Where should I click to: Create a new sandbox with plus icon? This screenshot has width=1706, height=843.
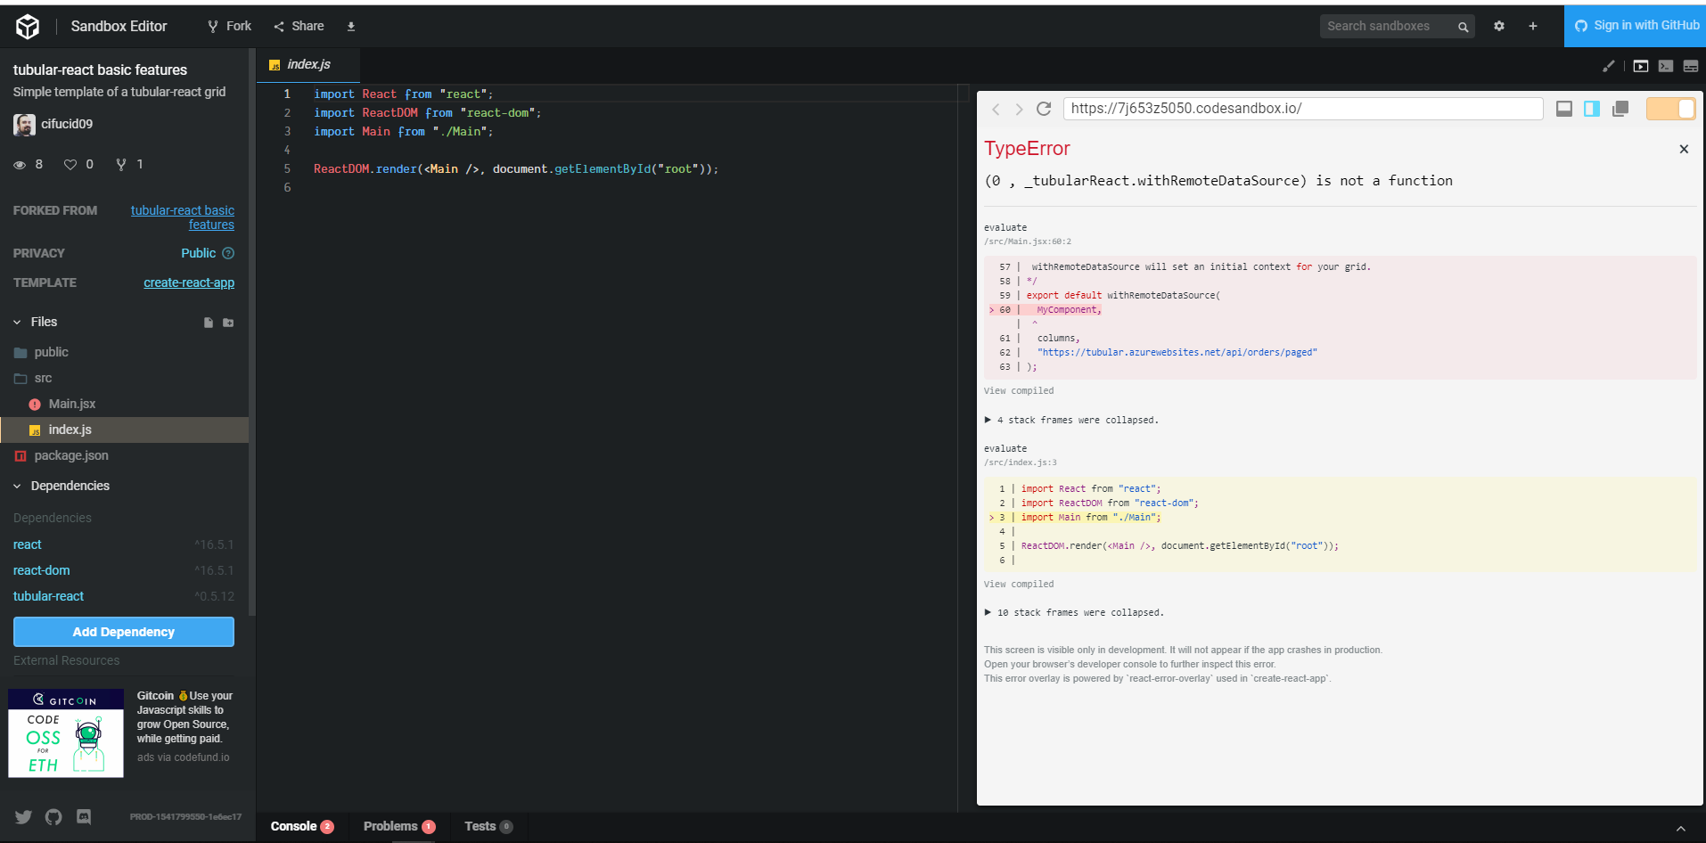pyautogui.click(x=1533, y=26)
